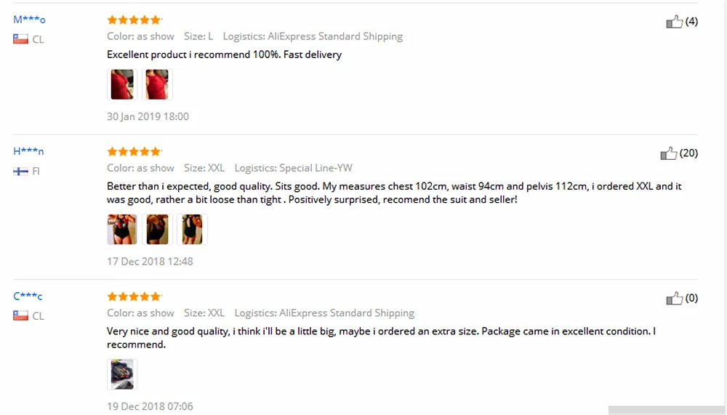Click the Finland flag under H***n

pyautogui.click(x=20, y=171)
